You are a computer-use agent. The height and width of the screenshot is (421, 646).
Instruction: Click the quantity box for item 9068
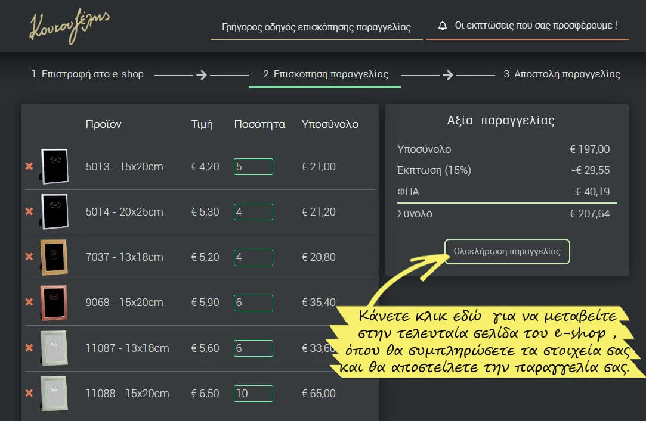click(254, 303)
